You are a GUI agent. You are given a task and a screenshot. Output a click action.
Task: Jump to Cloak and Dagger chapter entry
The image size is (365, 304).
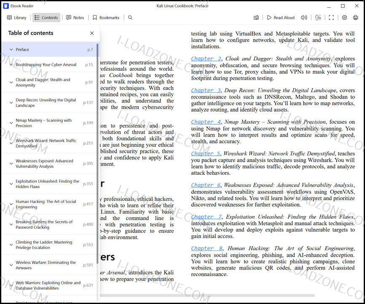[49, 83]
